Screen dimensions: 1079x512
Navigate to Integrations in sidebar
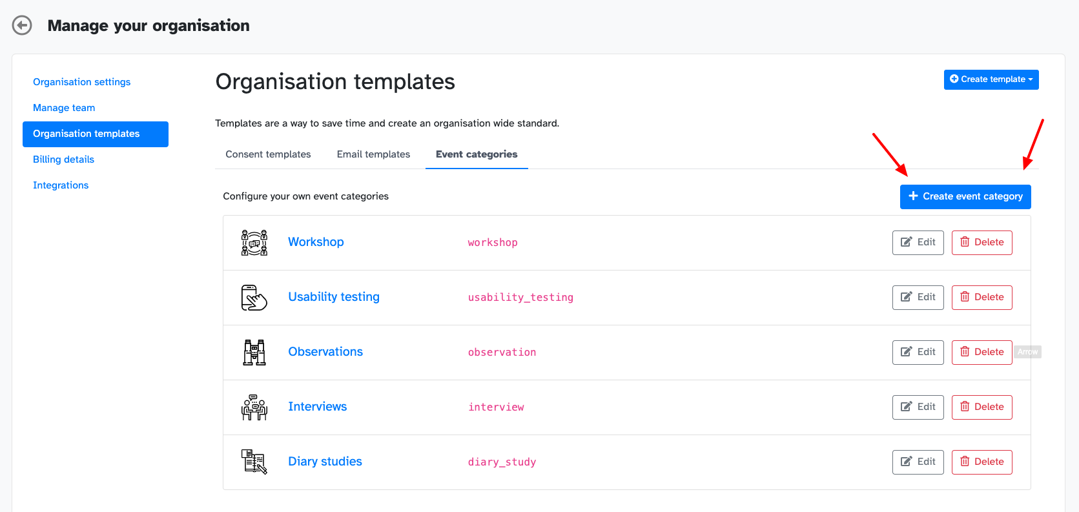pos(61,185)
